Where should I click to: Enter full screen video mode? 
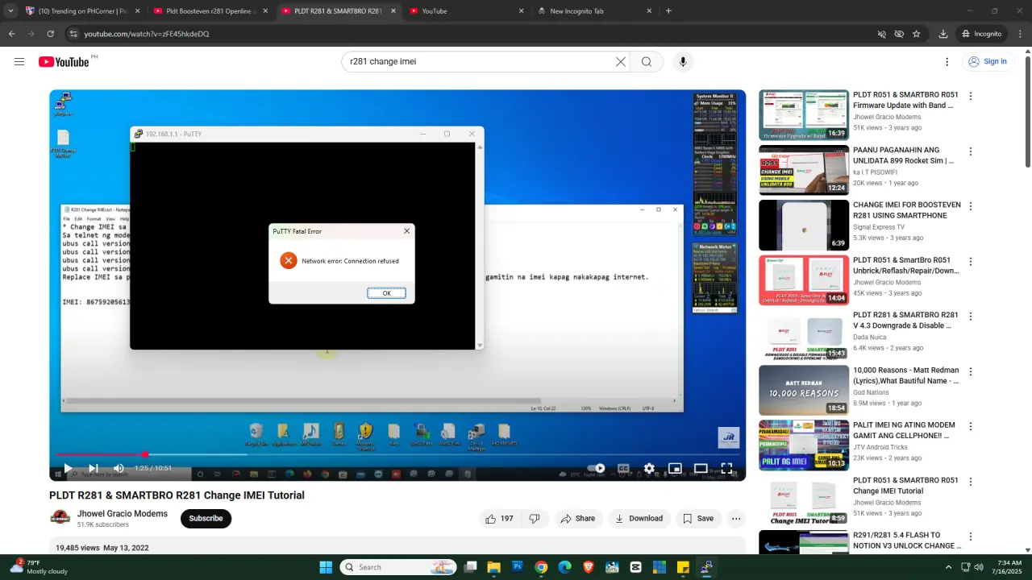tap(726, 468)
